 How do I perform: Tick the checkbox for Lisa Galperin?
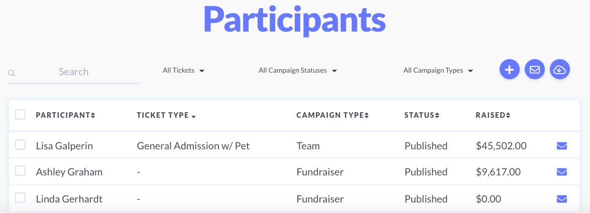point(20,145)
